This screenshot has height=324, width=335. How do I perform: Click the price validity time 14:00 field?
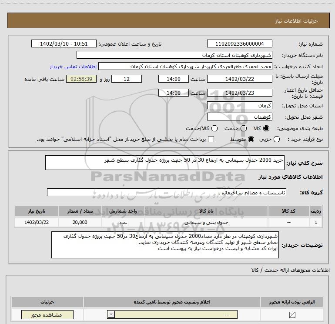(x=174, y=93)
